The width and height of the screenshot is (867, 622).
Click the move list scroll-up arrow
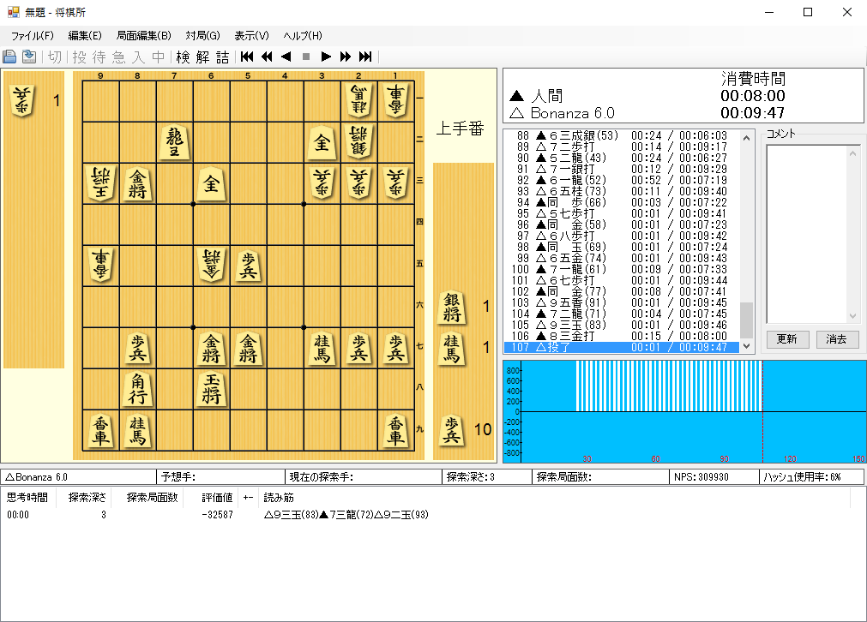point(746,138)
